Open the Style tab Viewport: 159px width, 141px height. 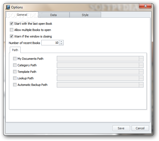(x=85, y=15)
